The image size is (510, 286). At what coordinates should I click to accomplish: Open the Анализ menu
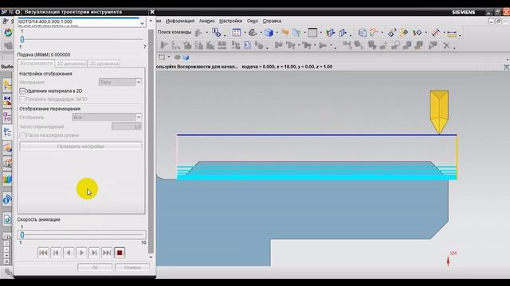click(x=206, y=21)
